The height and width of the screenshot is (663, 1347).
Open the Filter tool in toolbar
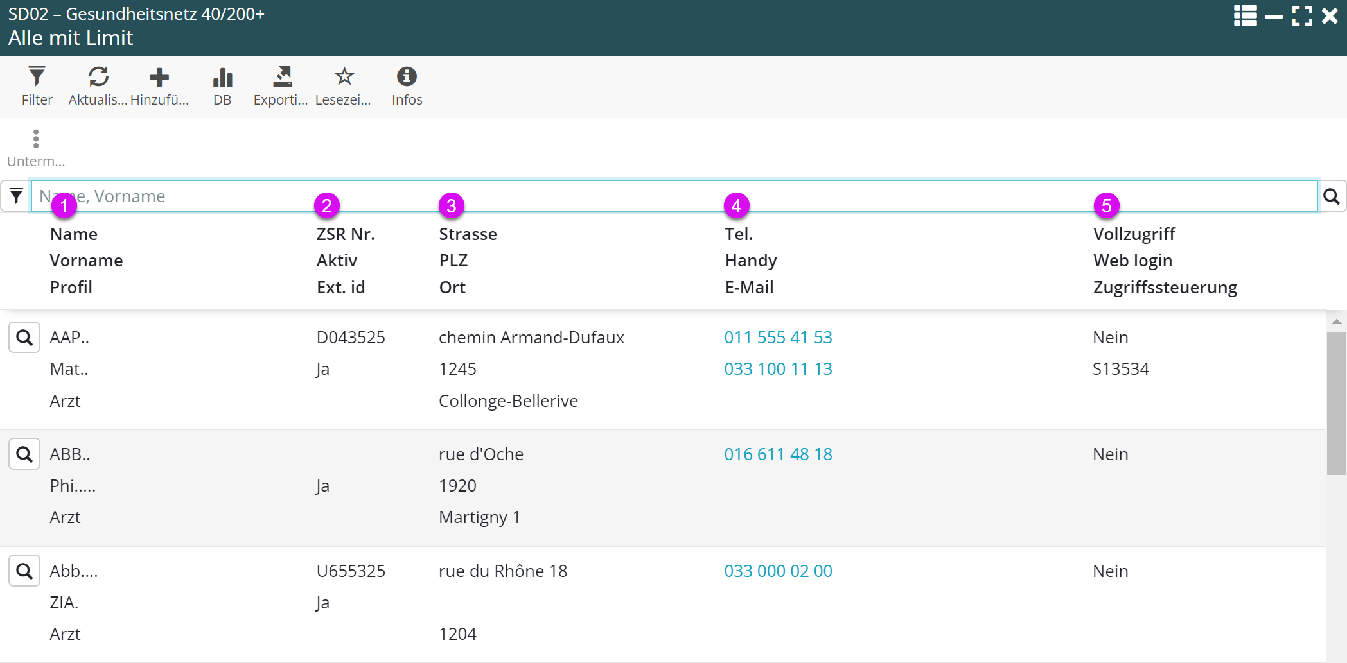click(x=37, y=86)
